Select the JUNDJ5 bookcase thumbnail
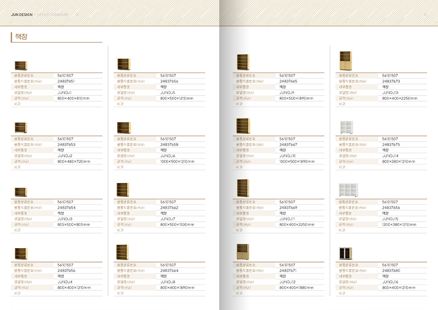This screenshot has width=438, height=310. pos(124,64)
